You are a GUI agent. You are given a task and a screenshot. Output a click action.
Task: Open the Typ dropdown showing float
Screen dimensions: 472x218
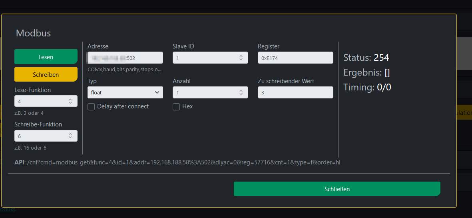125,92
